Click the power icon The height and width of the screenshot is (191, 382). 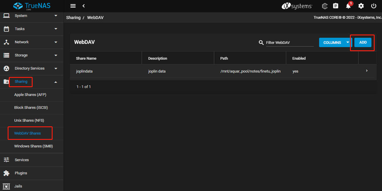coord(374,6)
